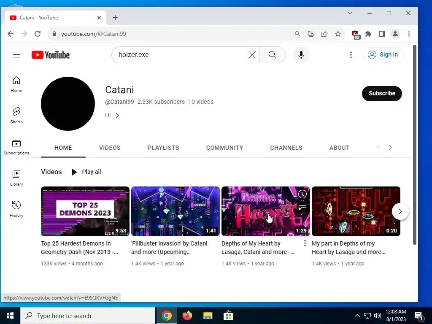The height and width of the screenshot is (324, 432).
Task: Open My part in Depths of my Heart title
Action: [x=348, y=248]
